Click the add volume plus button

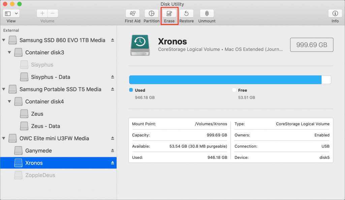(42, 13)
